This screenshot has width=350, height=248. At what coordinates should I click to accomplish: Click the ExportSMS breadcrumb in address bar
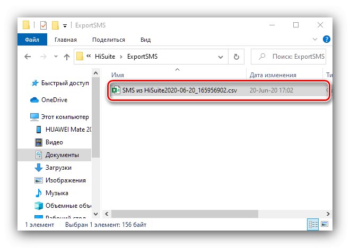(143, 57)
